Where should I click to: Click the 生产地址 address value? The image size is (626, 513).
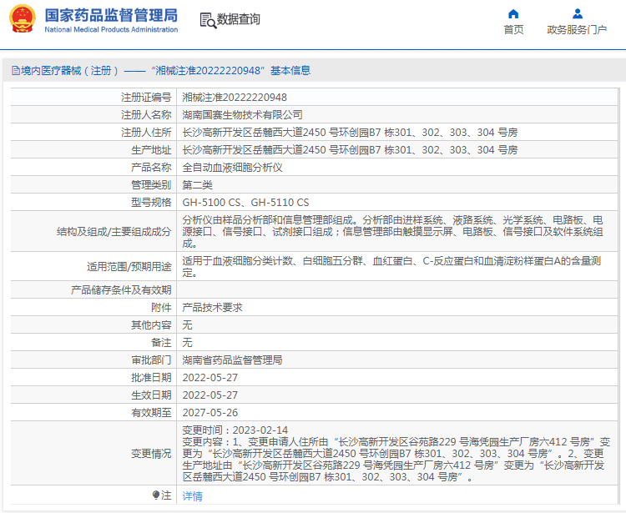pyautogui.click(x=350, y=150)
